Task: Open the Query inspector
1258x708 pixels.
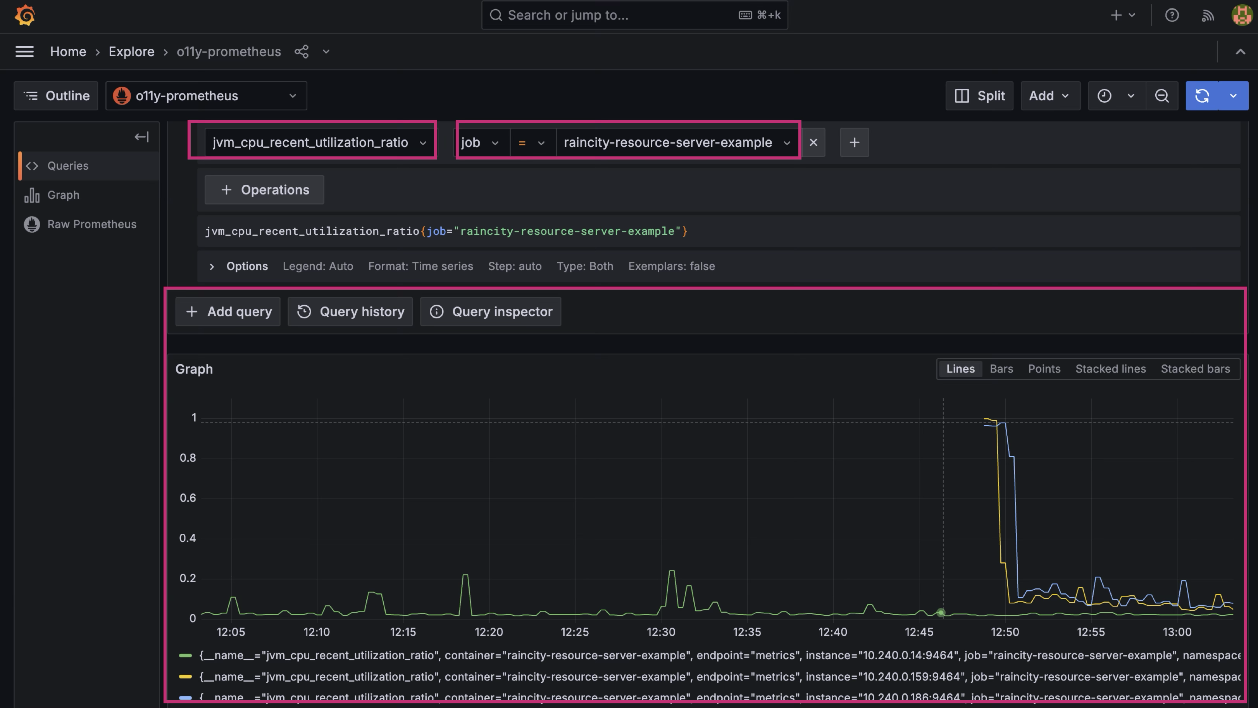Action: pos(490,311)
